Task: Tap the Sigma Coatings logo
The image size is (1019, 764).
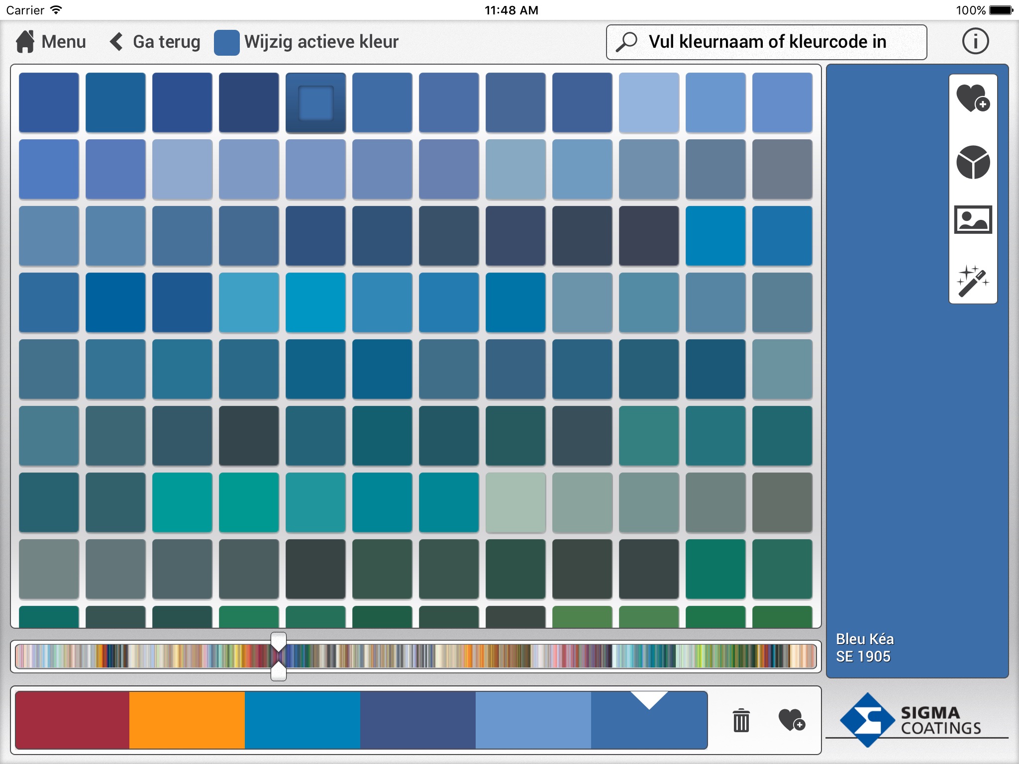Action: [911, 720]
